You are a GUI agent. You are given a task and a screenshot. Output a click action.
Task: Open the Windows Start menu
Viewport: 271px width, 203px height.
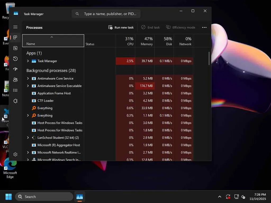[x=8, y=197]
